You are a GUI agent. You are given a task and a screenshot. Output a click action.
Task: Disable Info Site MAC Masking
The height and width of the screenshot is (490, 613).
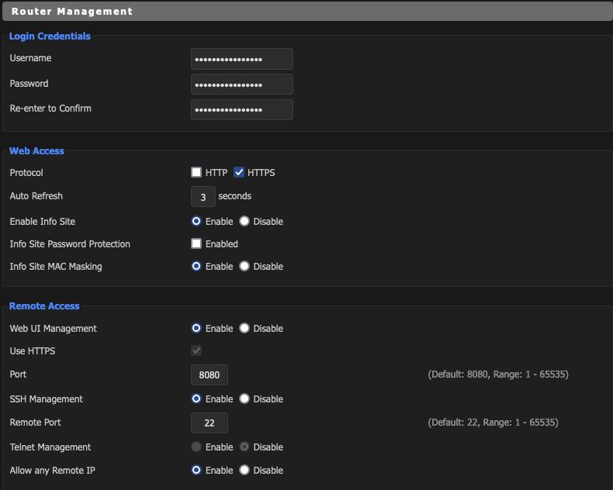tap(244, 267)
